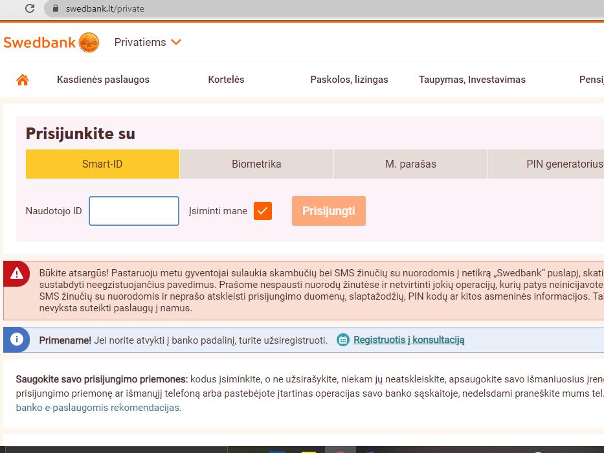Click the Swedbank logo
The image size is (604, 453).
pyautogui.click(x=51, y=42)
